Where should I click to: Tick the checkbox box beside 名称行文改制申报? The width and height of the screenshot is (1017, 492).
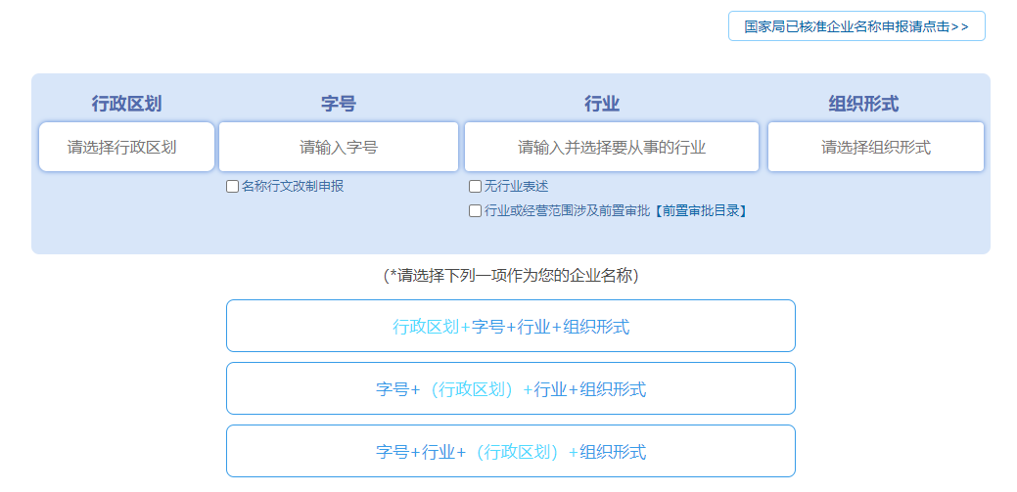pyautogui.click(x=233, y=187)
